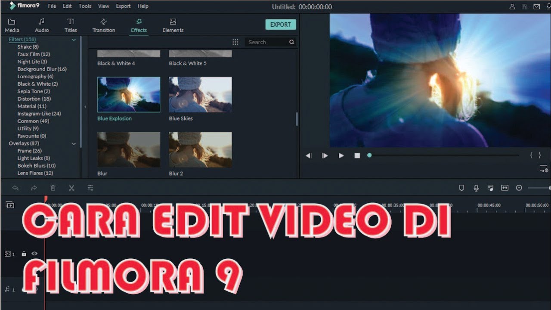Image resolution: width=551 pixels, height=310 pixels.
Task: Click the Undo arrow
Action: (x=15, y=188)
